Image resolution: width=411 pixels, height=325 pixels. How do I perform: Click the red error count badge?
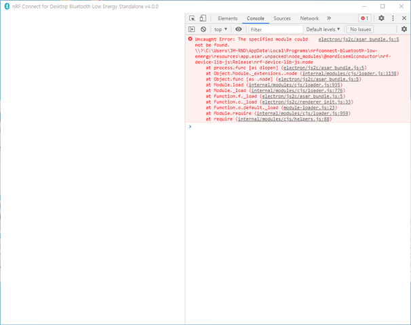coord(365,18)
